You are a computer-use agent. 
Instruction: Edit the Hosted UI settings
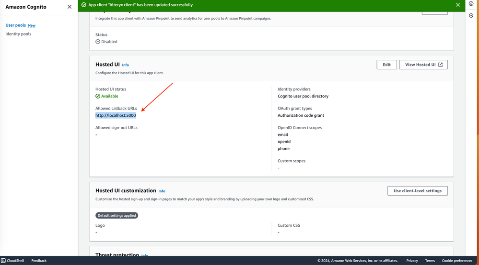tap(386, 65)
